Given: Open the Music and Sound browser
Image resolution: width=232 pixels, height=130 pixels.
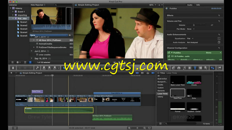Looking at the screenshot, I should (x=184, y=68).
